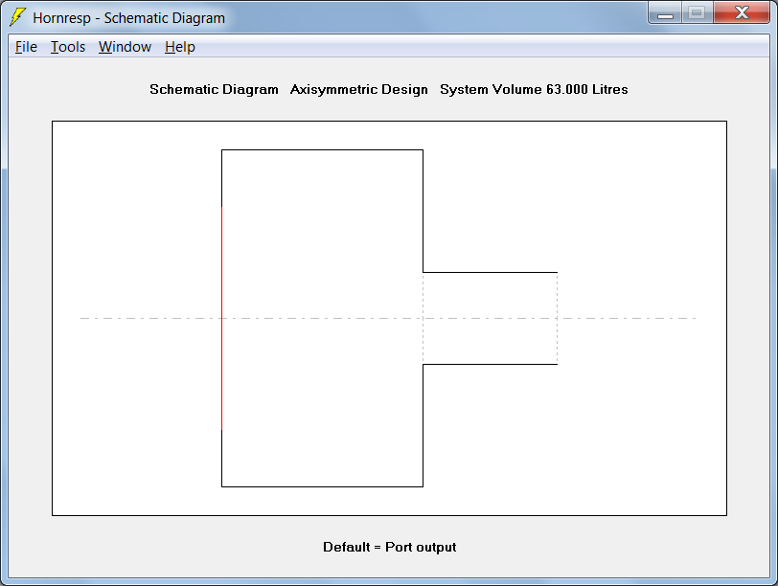The width and height of the screenshot is (778, 586).
Task: Open the Help menu
Action: click(x=179, y=47)
